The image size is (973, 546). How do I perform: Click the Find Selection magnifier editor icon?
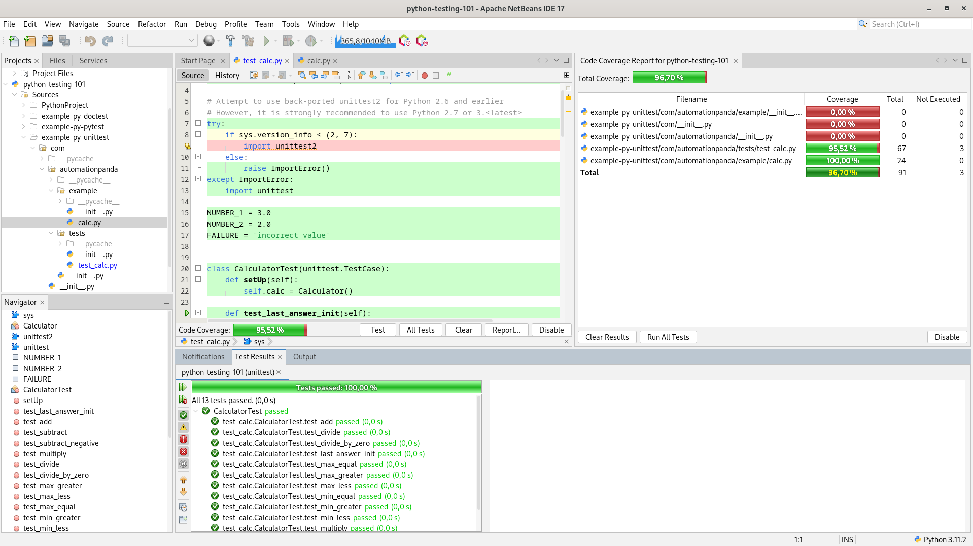[x=302, y=76]
